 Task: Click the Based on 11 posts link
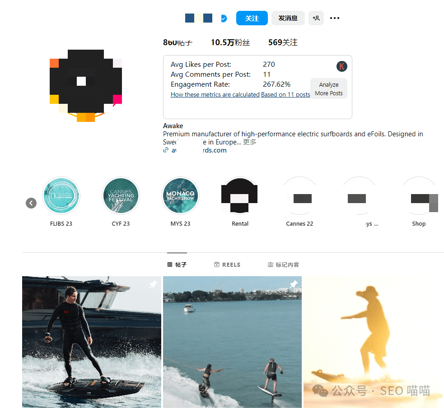click(x=285, y=94)
